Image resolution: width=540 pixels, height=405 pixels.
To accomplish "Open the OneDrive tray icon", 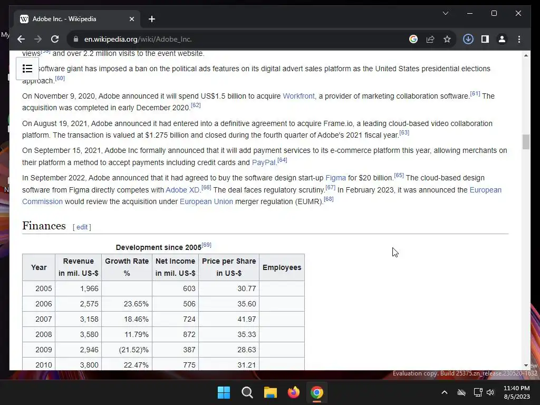I will tap(461, 392).
